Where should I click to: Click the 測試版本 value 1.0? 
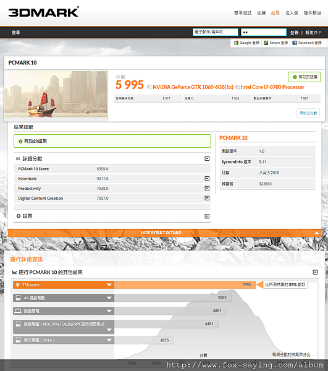coord(261,151)
